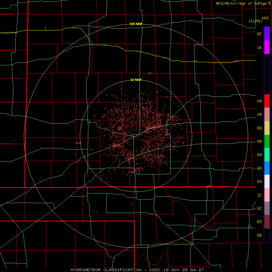This screenshot has height=272, width=272.
Task: Click the ND legend label
Action: (260, 235)
